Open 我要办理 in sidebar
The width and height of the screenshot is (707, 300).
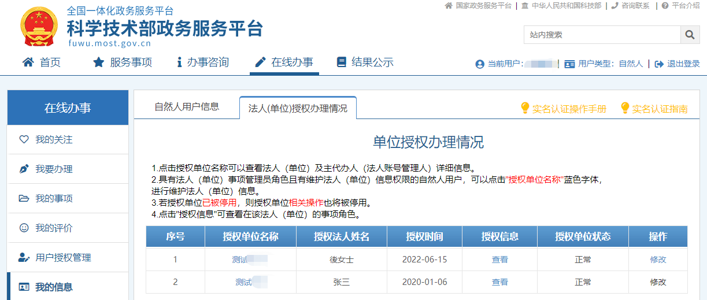point(54,169)
